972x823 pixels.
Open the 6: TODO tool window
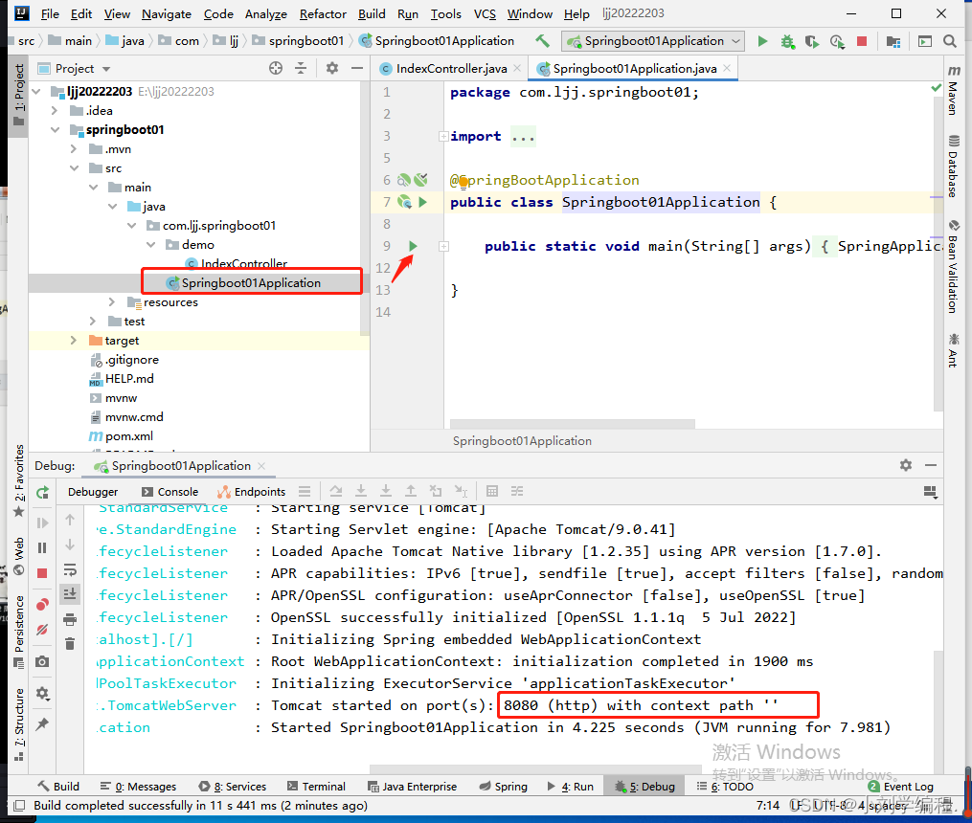coord(725,787)
